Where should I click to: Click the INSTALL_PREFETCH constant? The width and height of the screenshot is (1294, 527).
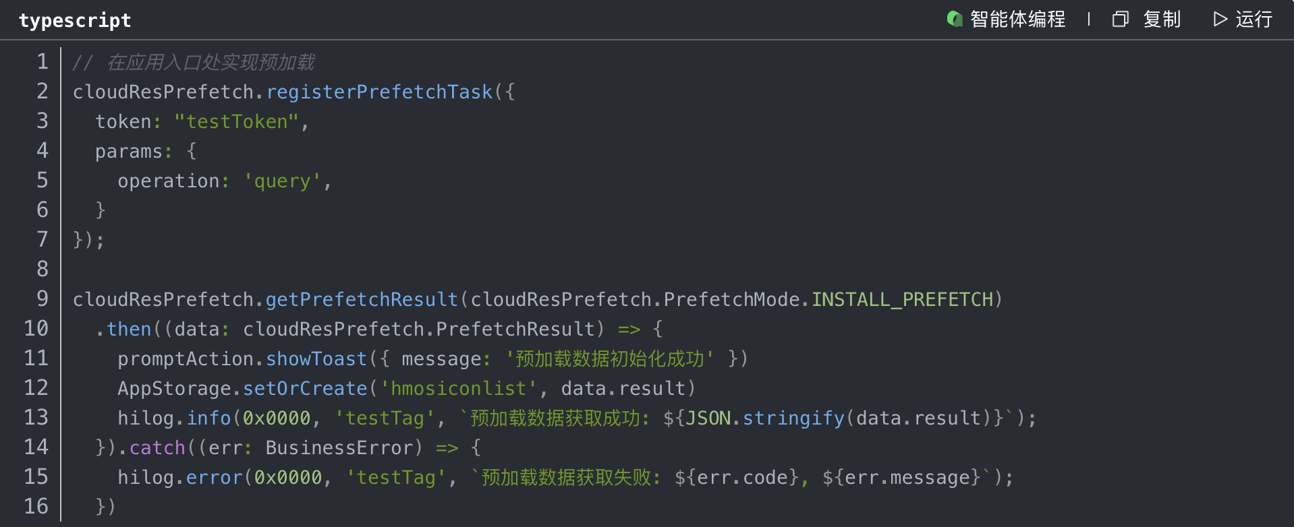pyautogui.click(x=902, y=299)
